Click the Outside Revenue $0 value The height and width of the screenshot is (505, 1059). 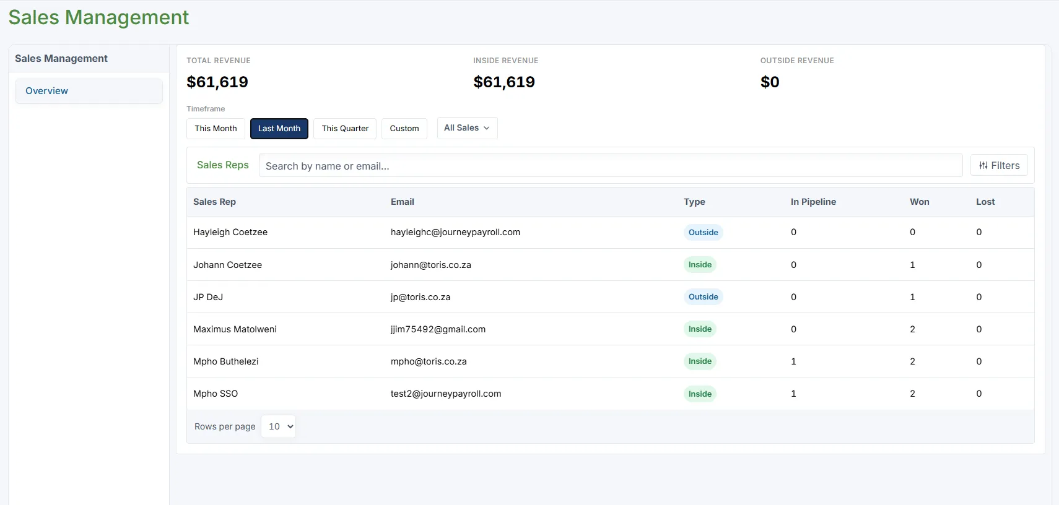click(x=770, y=82)
